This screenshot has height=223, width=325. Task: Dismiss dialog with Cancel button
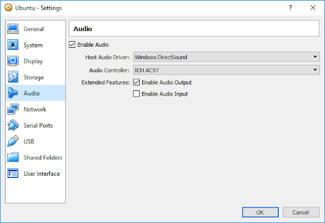coord(301,212)
